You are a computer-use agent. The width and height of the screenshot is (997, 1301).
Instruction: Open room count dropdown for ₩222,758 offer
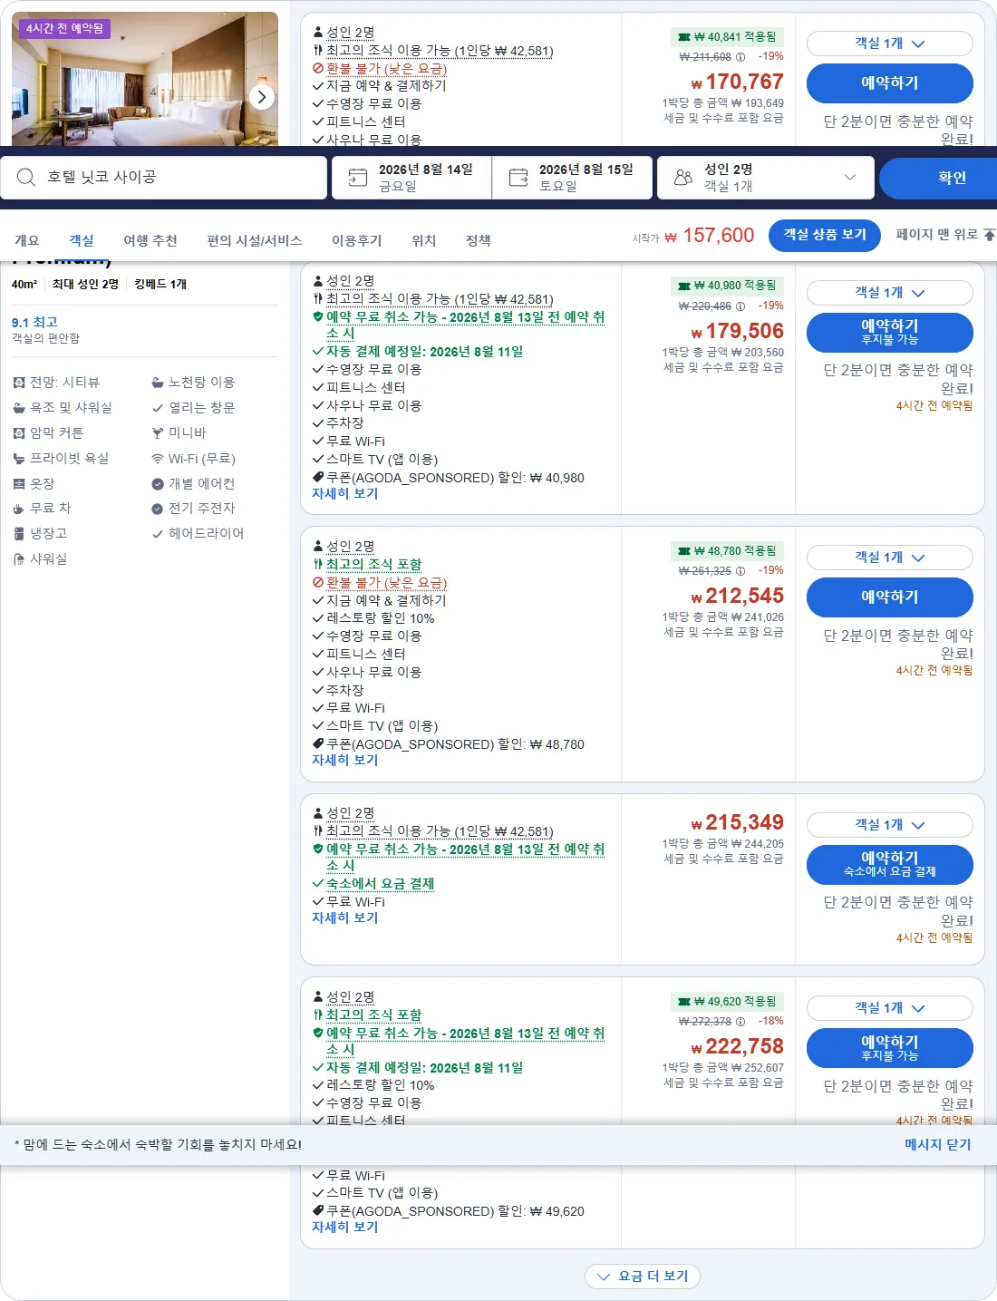coord(889,1008)
